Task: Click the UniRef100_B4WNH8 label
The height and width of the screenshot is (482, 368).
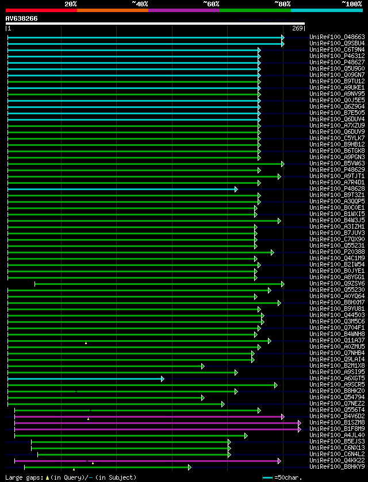Action: 337,334
